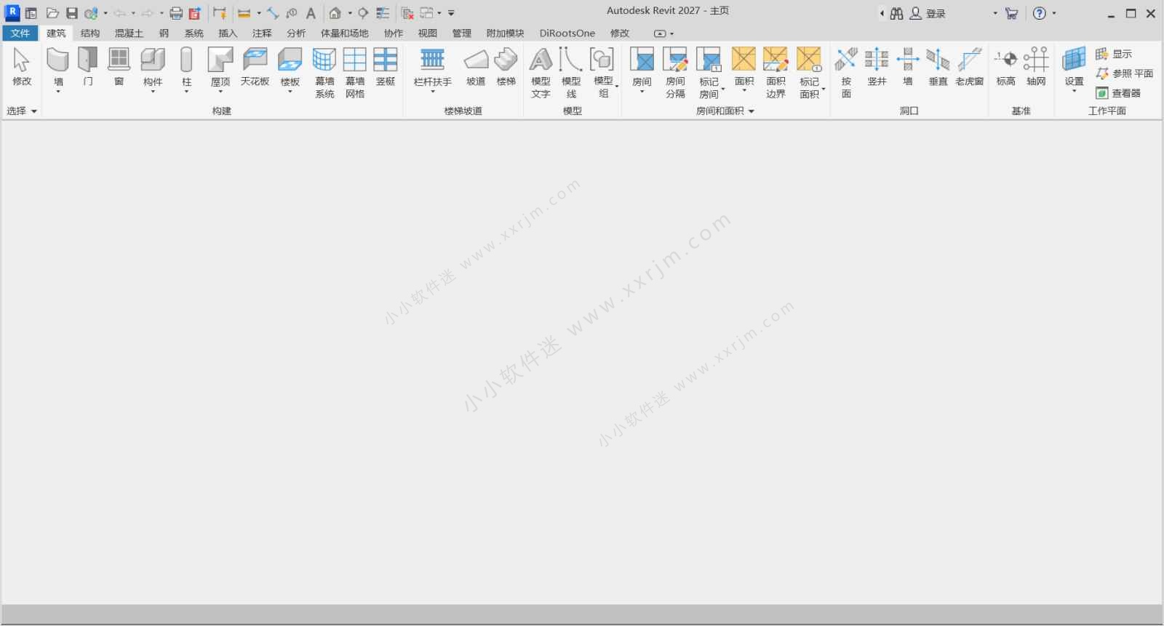Switch to the 体量和场地 ribbon tab

coord(345,33)
